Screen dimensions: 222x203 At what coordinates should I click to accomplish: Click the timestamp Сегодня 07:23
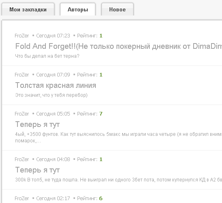53,36
